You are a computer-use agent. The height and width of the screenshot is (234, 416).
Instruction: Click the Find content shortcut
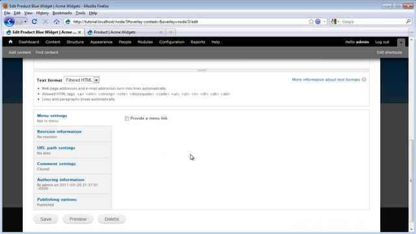(x=47, y=52)
